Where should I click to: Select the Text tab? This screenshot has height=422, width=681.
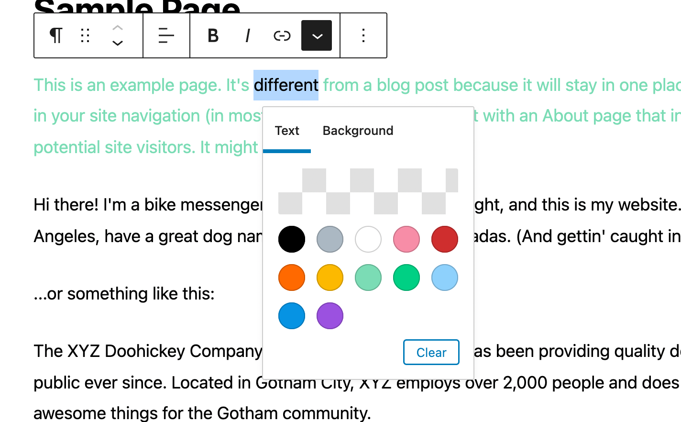287,130
